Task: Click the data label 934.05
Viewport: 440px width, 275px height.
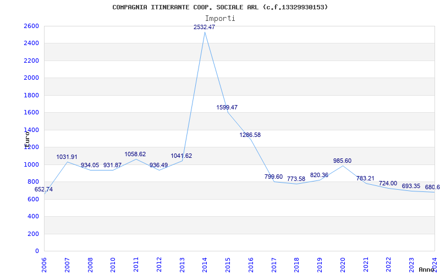Action: (90, 166)
